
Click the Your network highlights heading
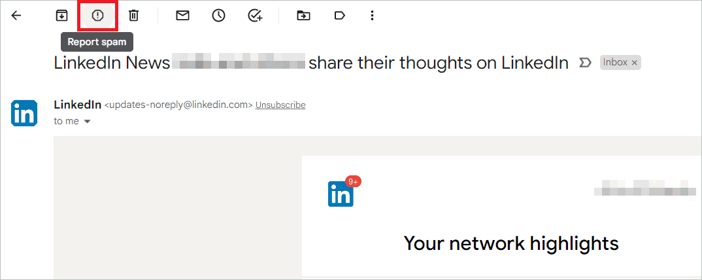[x=511, y=243]
